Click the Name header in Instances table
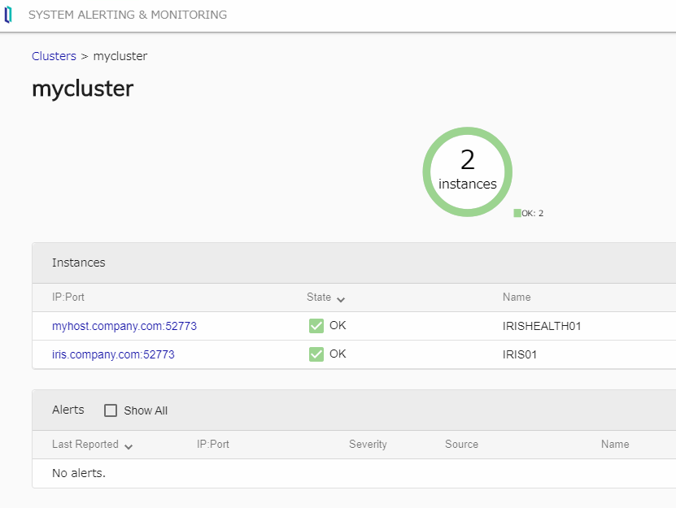The width and height of the screenshot is (676, 508). coord(517,297)
